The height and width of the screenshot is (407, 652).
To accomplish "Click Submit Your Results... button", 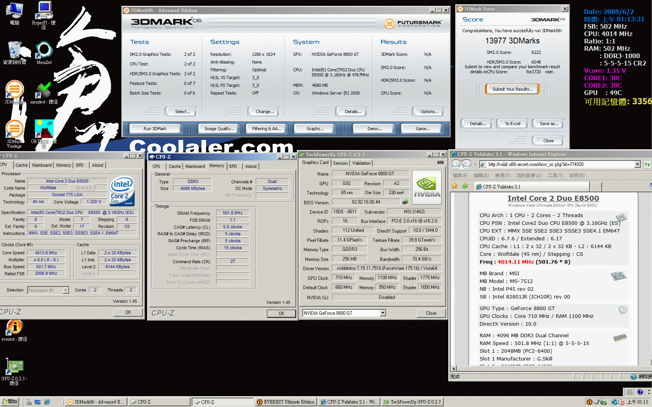I will [512, 89].
